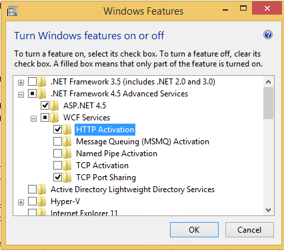This screenshot has height=252, width=284.
Task: Minimize the Windows Features dialog
Action: tap(225, 9)
